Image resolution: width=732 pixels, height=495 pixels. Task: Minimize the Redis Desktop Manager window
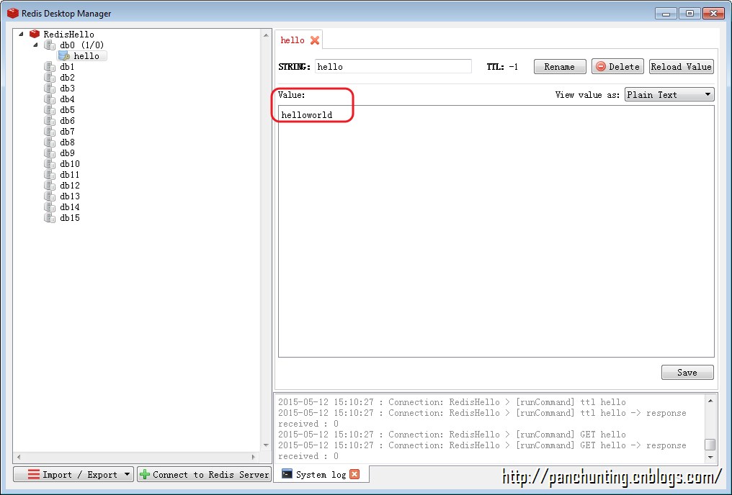coord(666,14)
